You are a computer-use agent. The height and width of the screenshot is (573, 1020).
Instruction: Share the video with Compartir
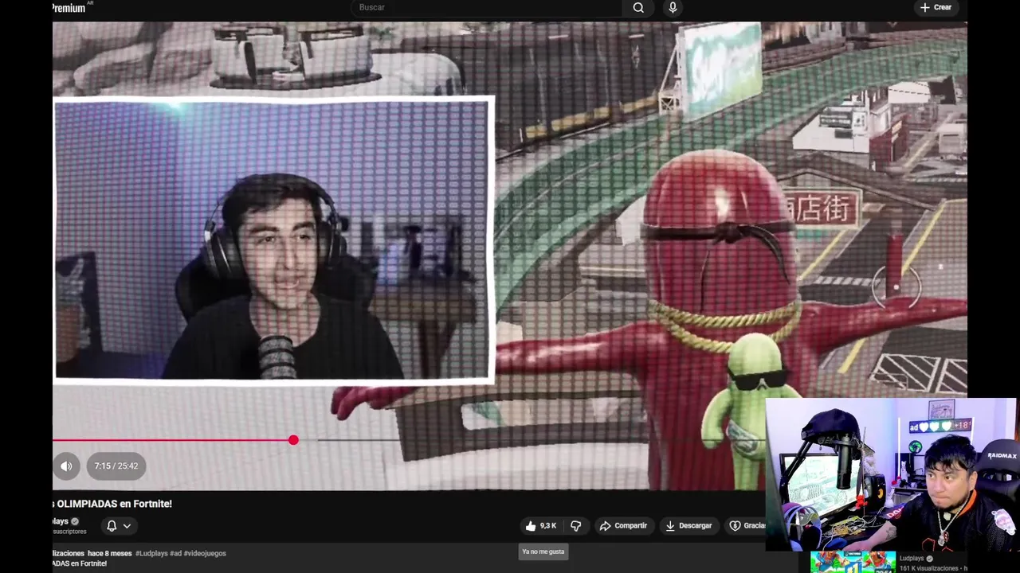pos(624,526)
